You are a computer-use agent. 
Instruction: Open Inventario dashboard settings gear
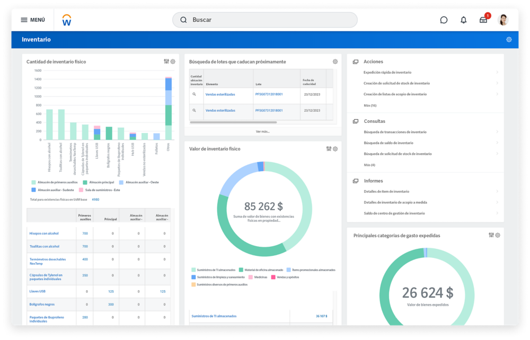point(509,40)
